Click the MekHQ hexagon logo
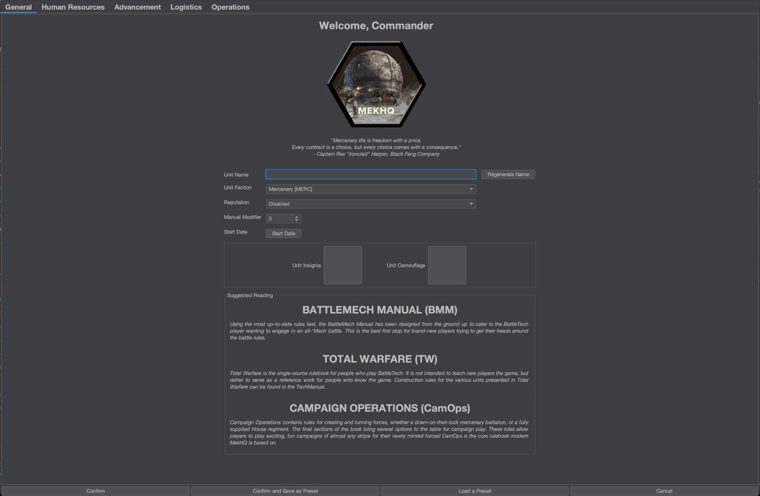The width and height of the screenshot is (760, 496). [x=376, y=84]
